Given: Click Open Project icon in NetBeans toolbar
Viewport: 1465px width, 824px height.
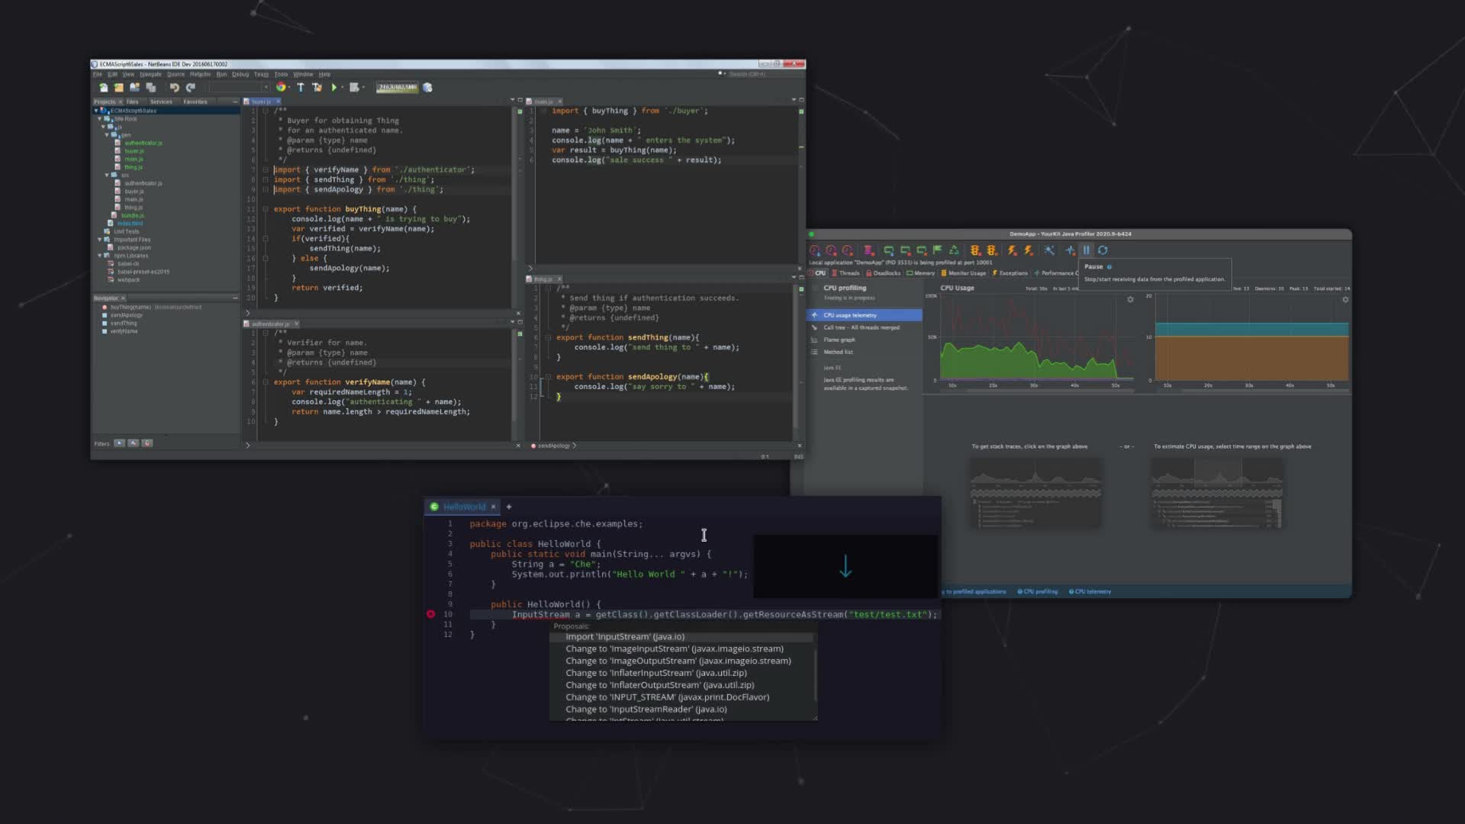Looking at the screenshot, I should (x=134, y=88).
